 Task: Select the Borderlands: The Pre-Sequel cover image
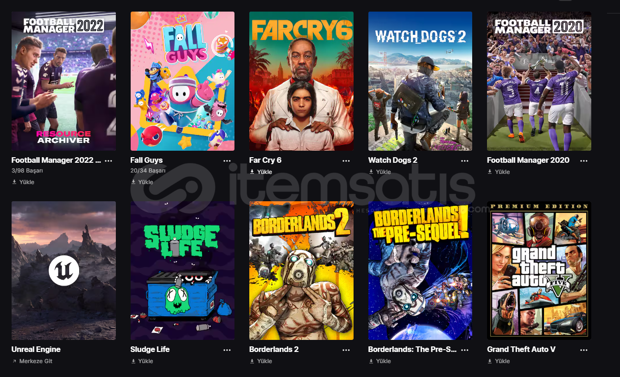click(x=420, y=270)
